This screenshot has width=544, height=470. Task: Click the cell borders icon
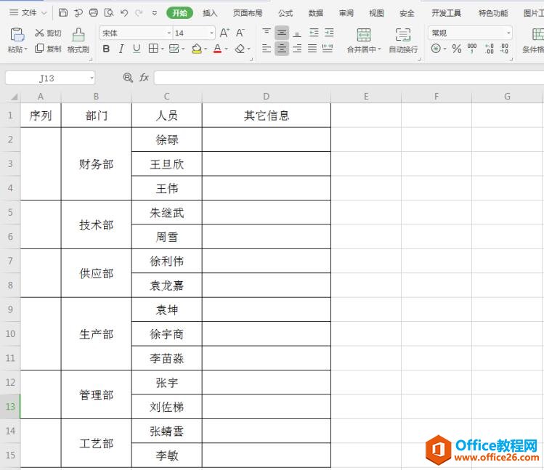click(153, 49)
